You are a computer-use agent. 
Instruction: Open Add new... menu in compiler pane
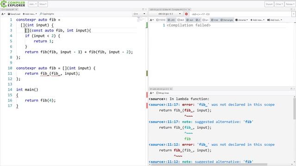(257, 20)
